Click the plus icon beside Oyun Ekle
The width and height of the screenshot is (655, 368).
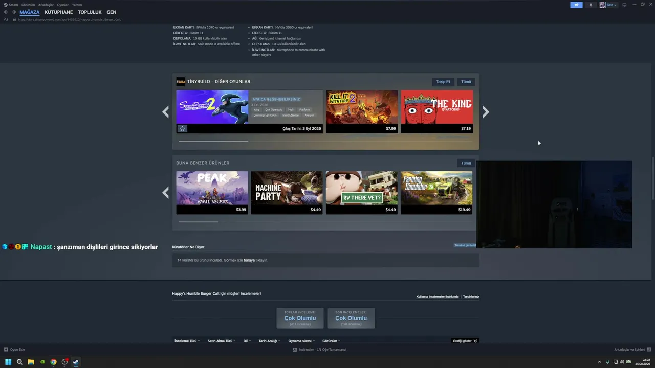point(6,350)
